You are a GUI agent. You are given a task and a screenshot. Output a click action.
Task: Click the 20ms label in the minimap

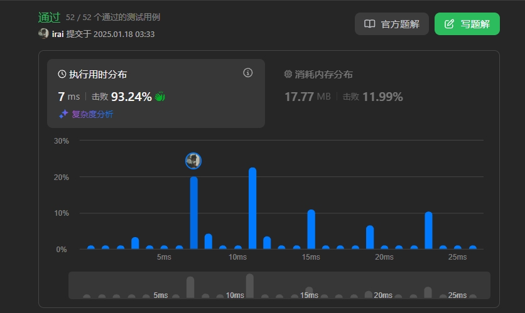point(383,295)
